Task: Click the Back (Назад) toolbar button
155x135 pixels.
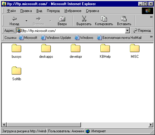Action: pyautogui.click(x=14, y=21)
